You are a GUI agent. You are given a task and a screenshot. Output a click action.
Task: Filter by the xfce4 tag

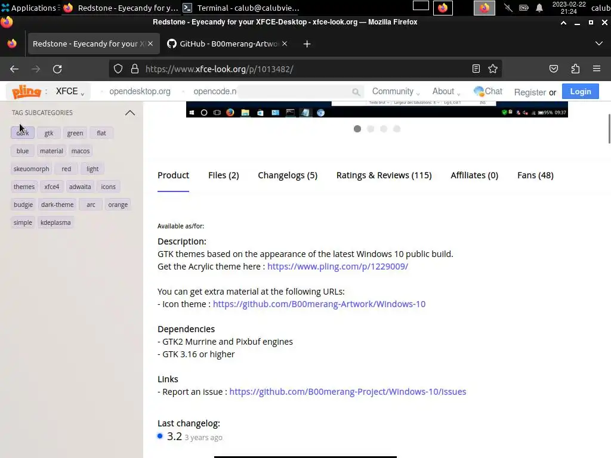coord(52,187)
